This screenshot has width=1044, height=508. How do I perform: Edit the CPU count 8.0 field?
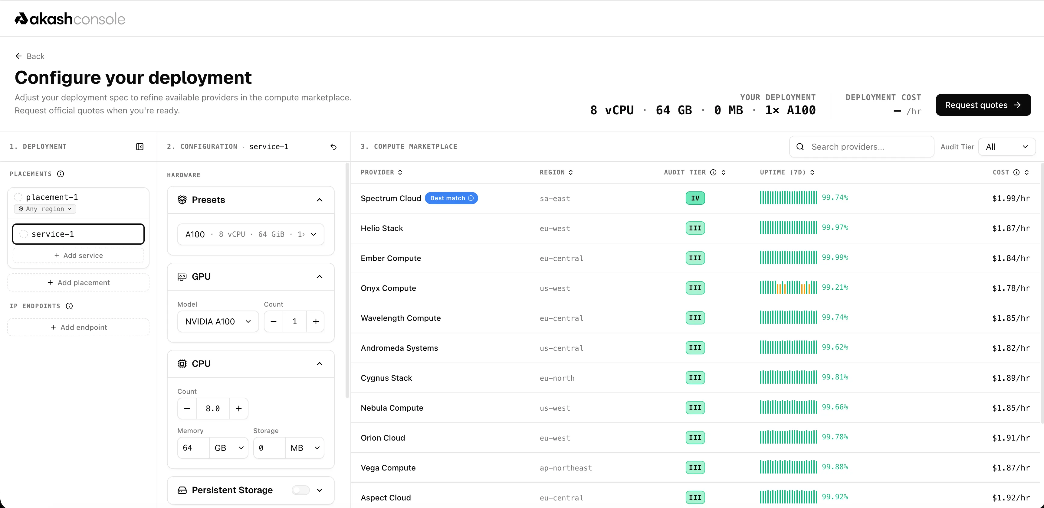[213, 408]
